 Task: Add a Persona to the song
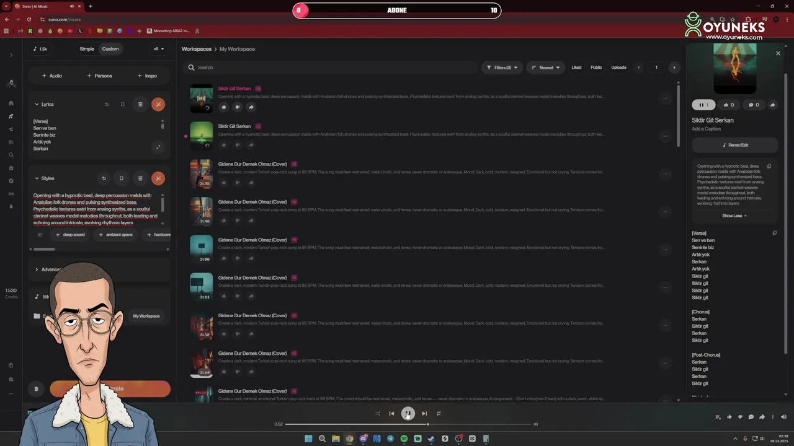point(99,76)
